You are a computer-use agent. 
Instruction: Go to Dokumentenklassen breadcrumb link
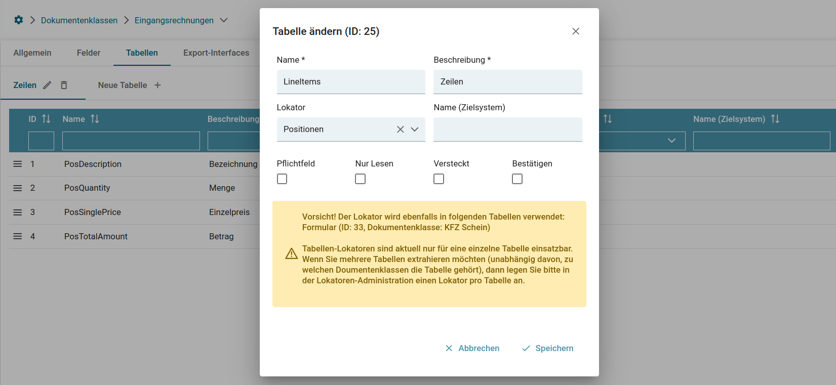79,20
